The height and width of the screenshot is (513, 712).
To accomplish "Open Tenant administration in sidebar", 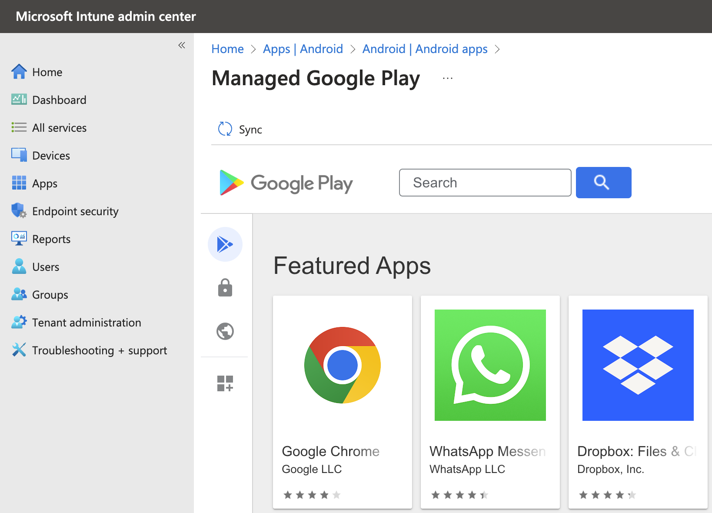I will coord(87,323).
